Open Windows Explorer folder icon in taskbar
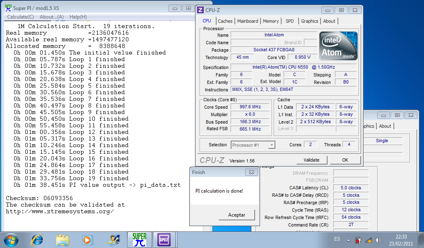Screen dimensions: 424x248 coord(63,240)
